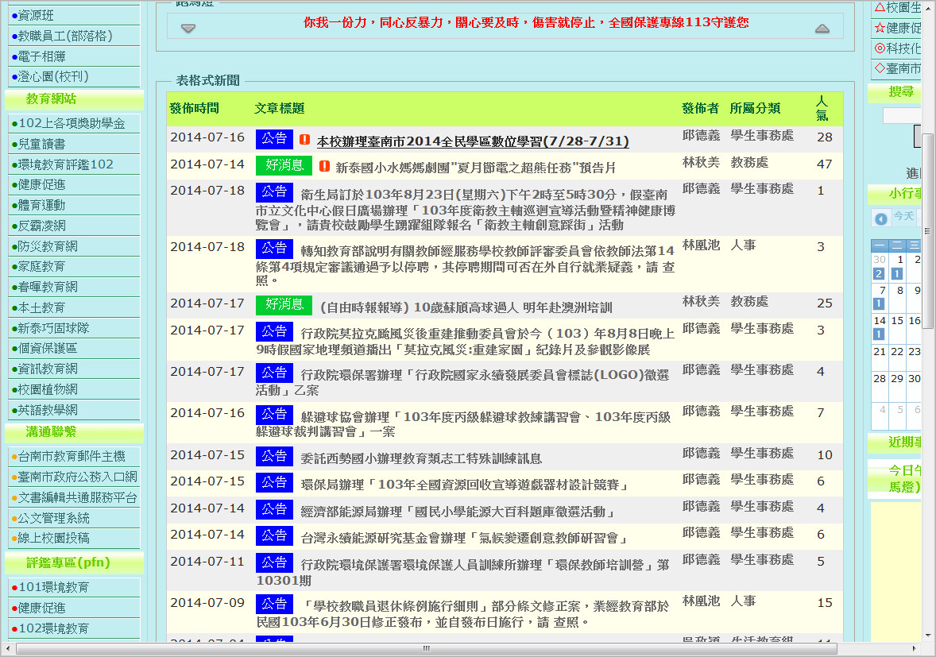Open the 本校辦理臺南市2014全民學區數位學習 article
936x657 pixels.
(x=473, y=141)
